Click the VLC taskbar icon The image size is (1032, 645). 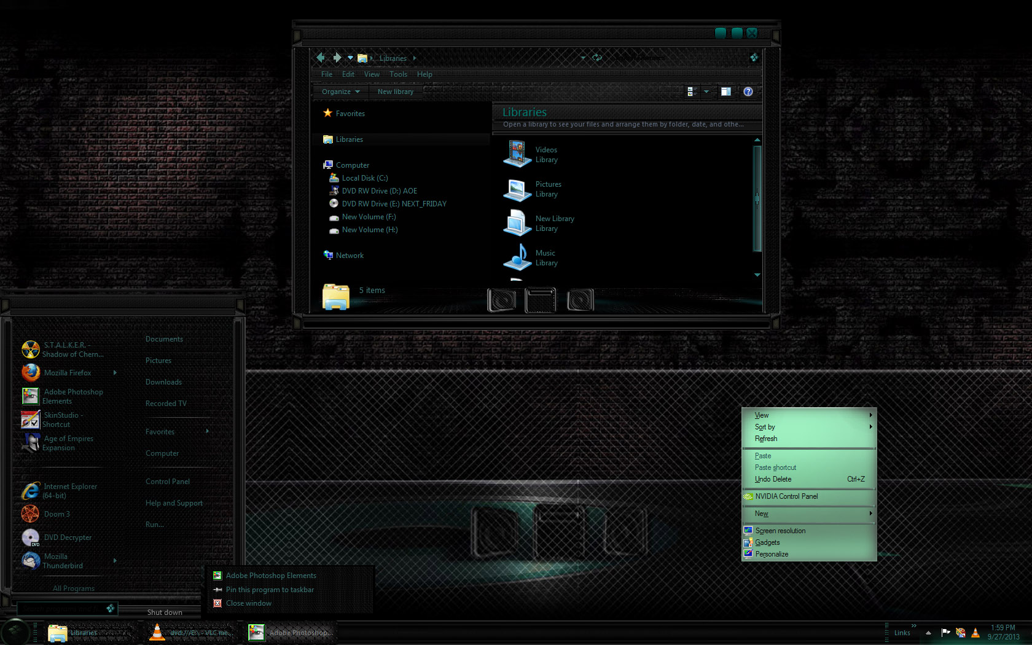[x=158, y=632]
